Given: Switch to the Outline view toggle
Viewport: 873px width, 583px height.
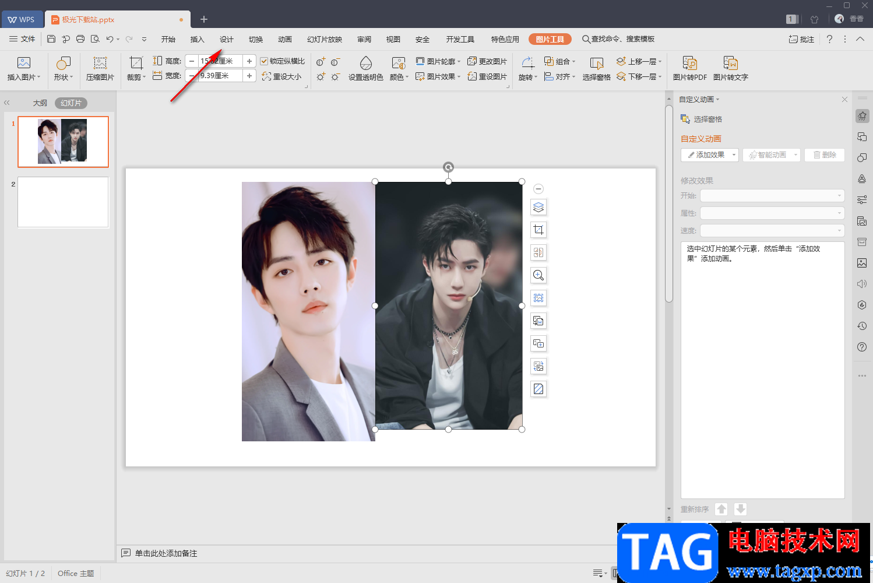Looking at the screenshot, I should tap(40, 103).
